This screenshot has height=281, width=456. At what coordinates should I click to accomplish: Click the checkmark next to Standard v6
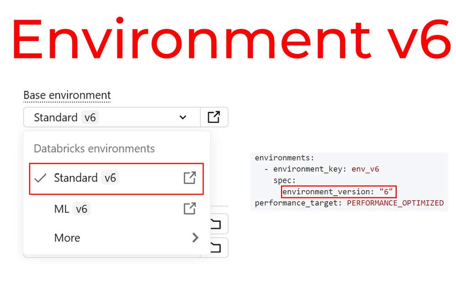(x=40, y=178)
